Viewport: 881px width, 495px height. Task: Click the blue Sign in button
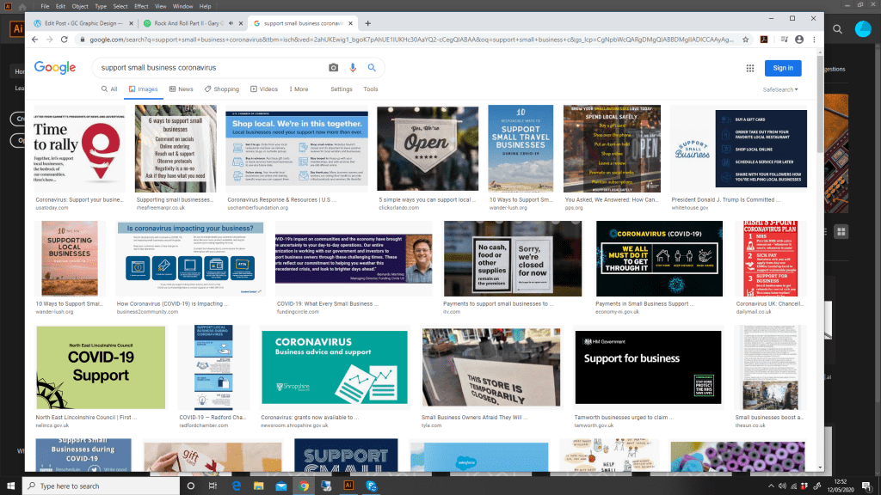(783, 68)
